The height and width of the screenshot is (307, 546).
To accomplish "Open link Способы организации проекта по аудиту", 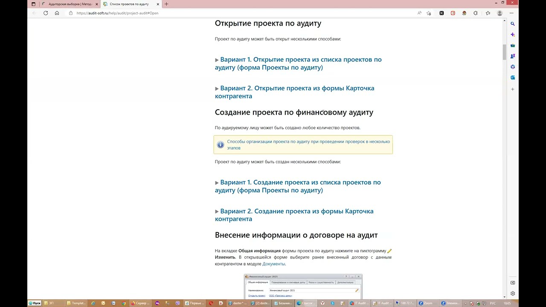I will pos(308,145).
